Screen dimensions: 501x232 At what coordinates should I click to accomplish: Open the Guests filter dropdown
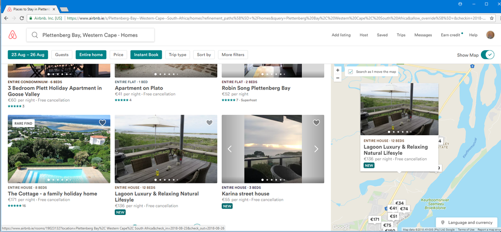coord(62,55)
